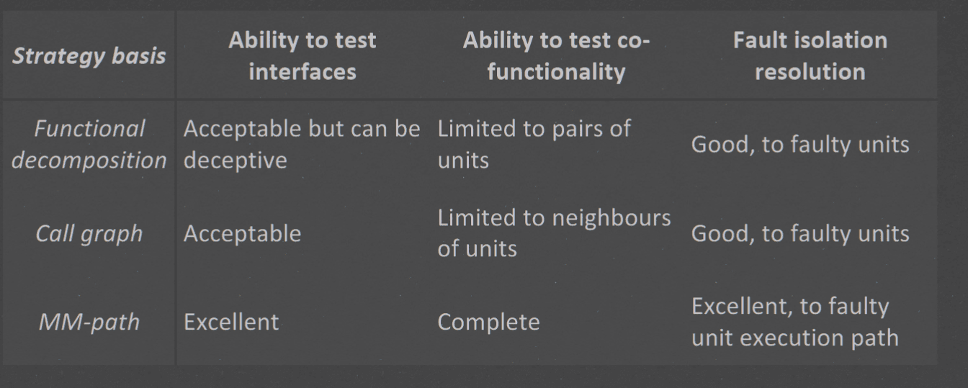Click the 'Limited to pairs of units' cell

coord(534,144)
